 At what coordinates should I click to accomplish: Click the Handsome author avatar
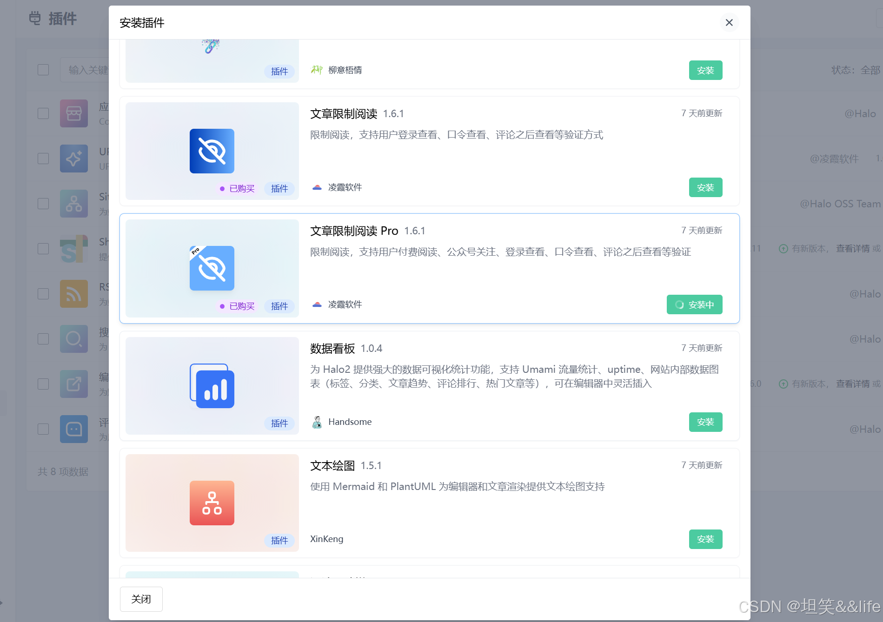click(317, 422)
